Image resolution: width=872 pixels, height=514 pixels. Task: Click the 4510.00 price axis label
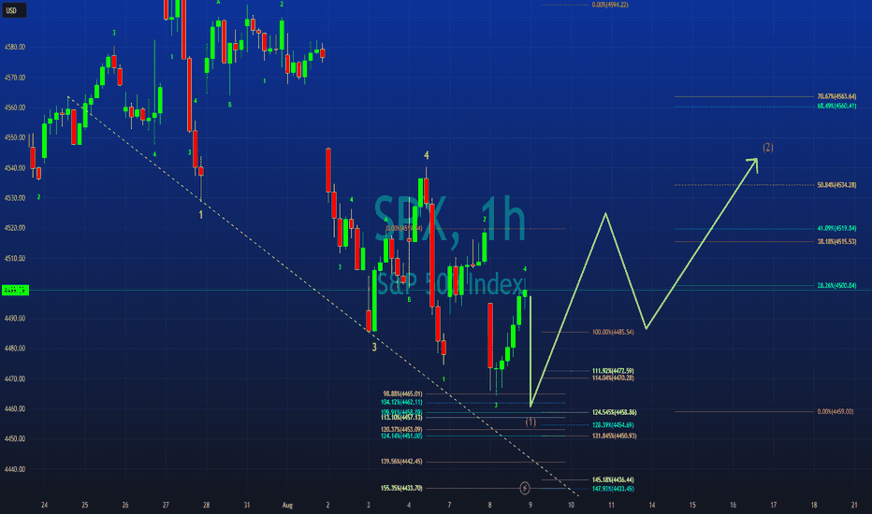(x=14, y=258)
